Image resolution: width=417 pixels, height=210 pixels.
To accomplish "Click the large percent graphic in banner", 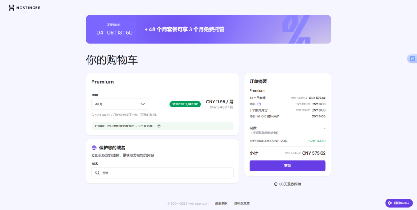I will tap(296, 29).
